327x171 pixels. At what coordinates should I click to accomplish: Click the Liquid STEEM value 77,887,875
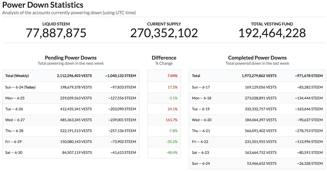pos(56,33)
